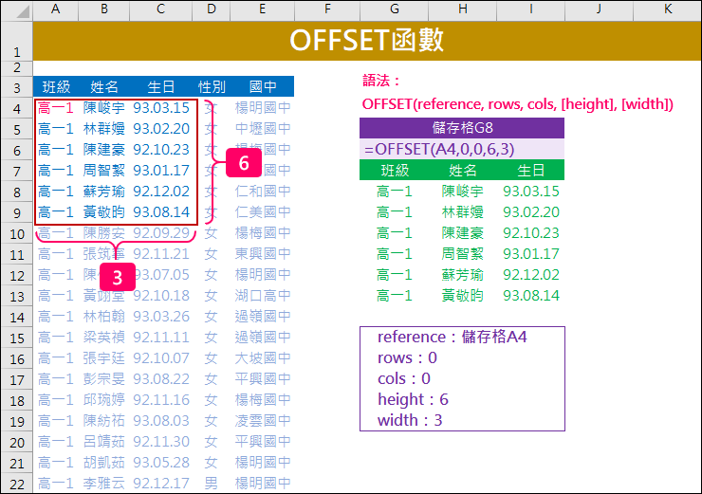Select row 1 header
The width and height of the screenshot is (702, 494).
(x=16, y=41)
